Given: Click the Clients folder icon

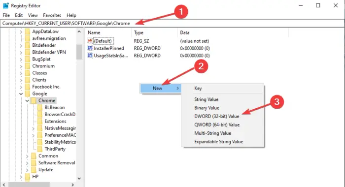Looking at the screenshot, I should click(28, 80).
